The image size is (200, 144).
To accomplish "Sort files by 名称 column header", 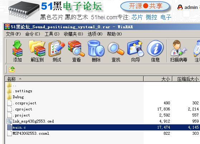I will pyautogui.click(x=74, y=79).
